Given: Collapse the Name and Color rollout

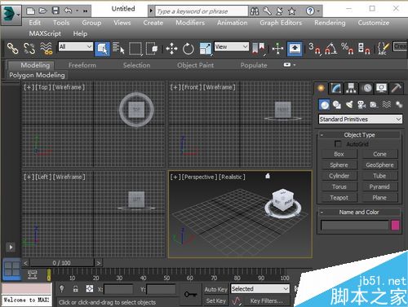Looking at the screenshot, I should click(322, 212).
